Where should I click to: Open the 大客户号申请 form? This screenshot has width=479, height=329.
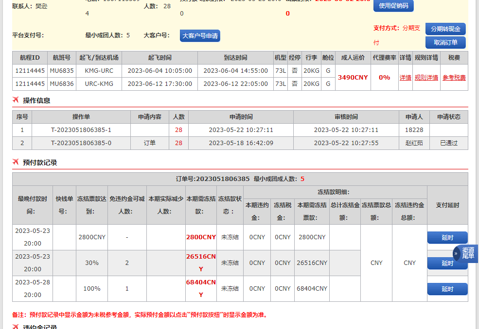pos(200,35)
